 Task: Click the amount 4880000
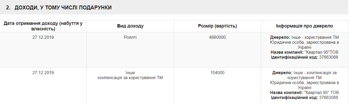pos(217,37)
